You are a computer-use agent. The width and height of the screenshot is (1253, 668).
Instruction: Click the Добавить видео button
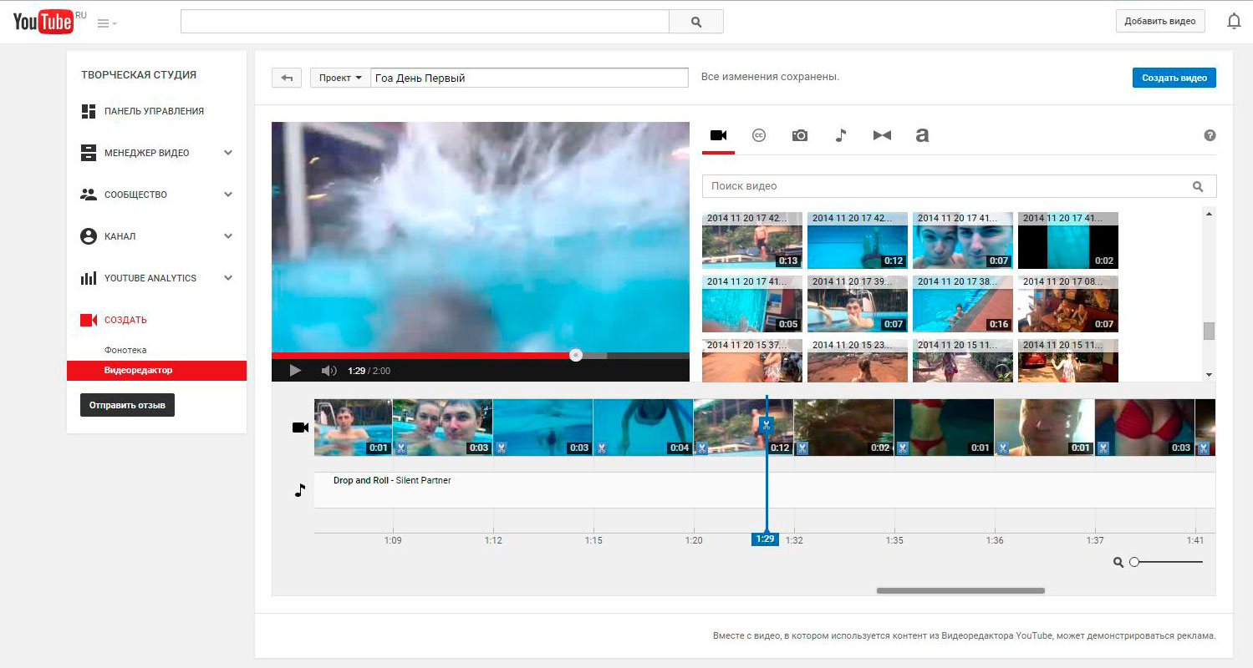click(x=1160, y=22)
